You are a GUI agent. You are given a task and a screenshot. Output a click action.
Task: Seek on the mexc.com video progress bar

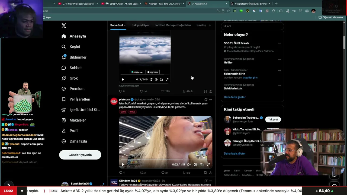tap(145, 74)
